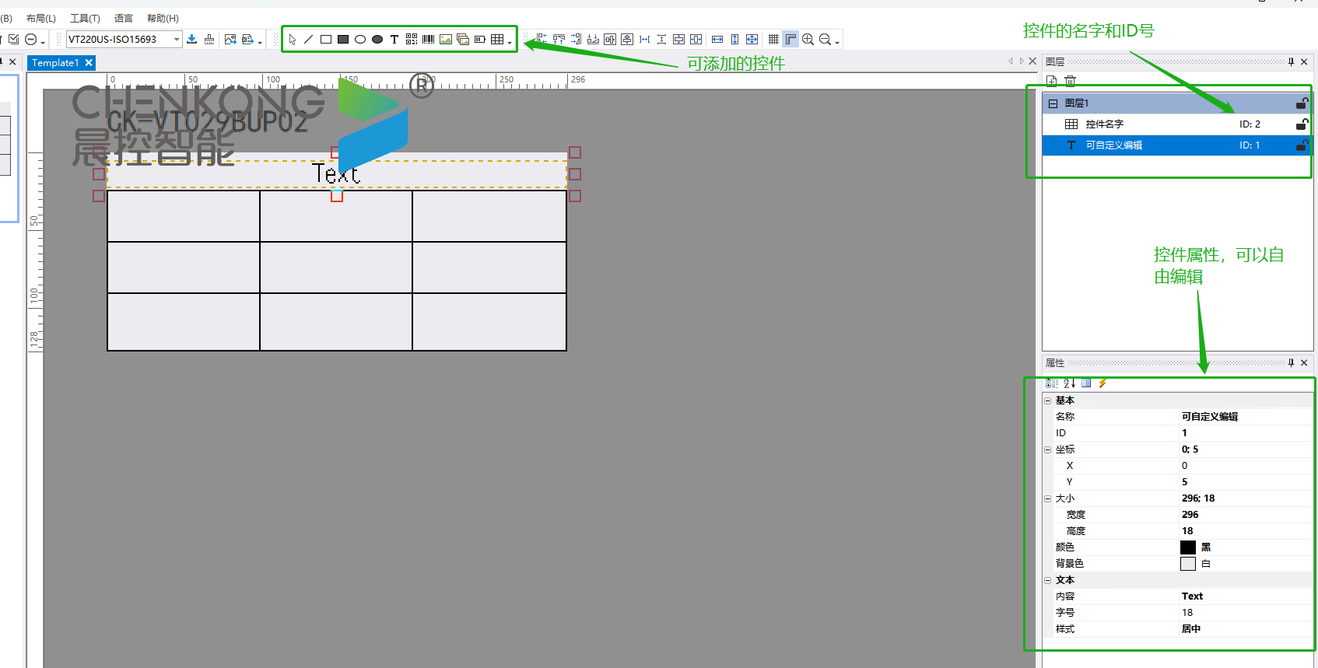Sort properties alphabetically with A-Z button

click(x=1070, y=383)
